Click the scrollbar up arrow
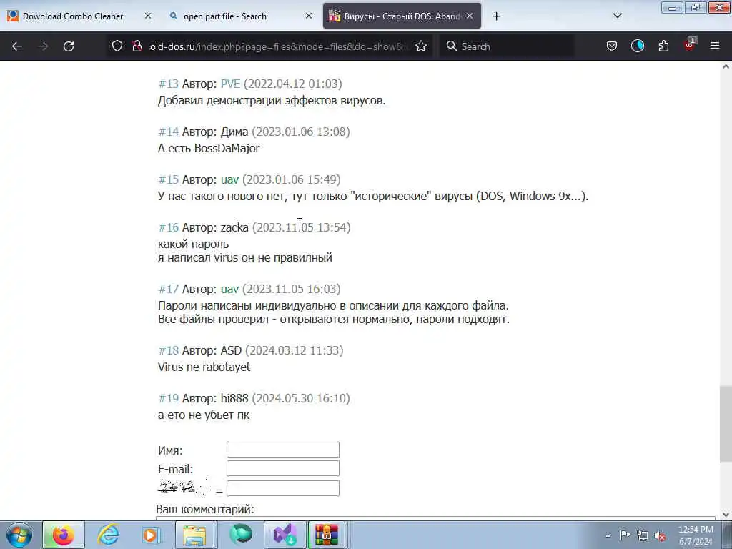Screen dimensions: 732x549 (x=726, y=66)
